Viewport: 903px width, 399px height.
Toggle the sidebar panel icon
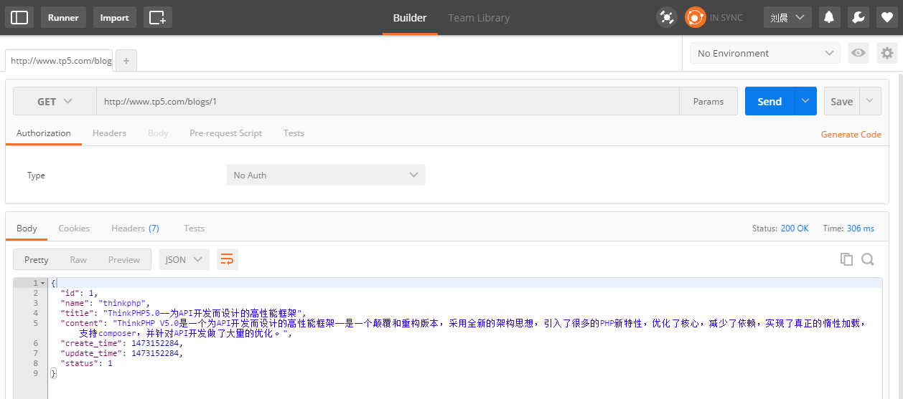tap(19, 18)
